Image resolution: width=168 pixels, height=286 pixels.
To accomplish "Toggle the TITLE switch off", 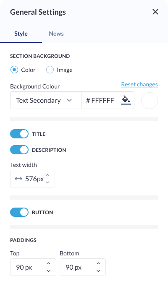I will pyautogui.click(x=19, y=134).
